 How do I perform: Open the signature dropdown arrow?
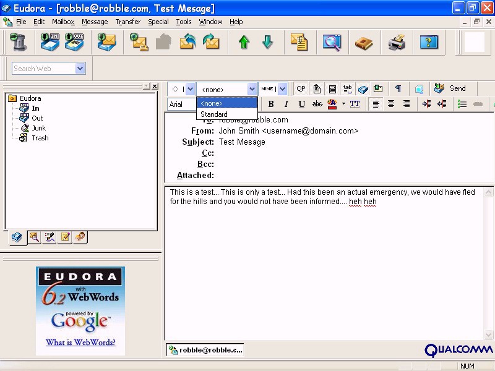(252, 89)
